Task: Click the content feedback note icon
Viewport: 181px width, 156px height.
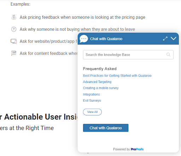Action: click(14, 53)
